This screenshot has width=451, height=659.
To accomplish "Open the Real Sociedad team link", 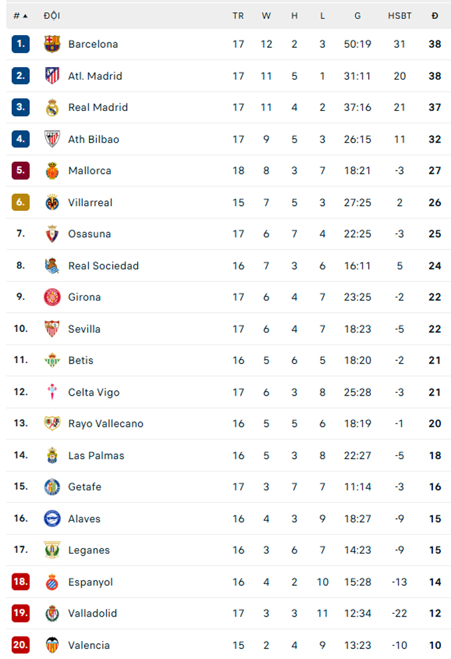I will click(x=103, y=265).
